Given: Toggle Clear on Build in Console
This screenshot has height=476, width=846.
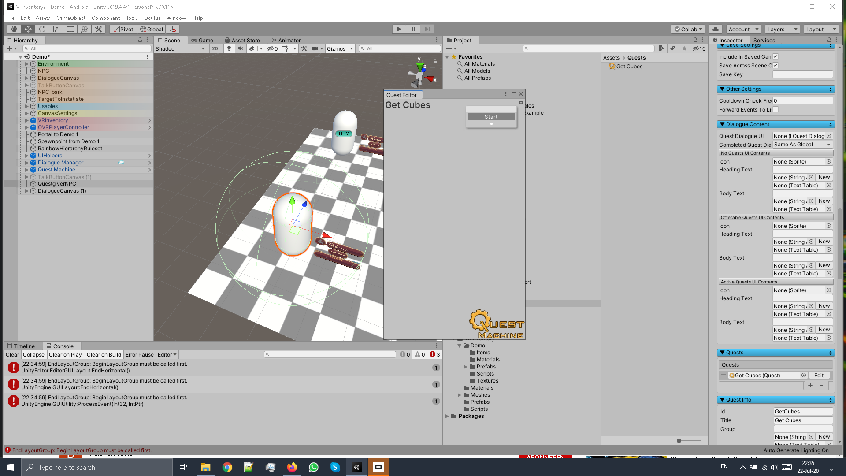Looking at the screenshot, I should click(x=104, y=354).
